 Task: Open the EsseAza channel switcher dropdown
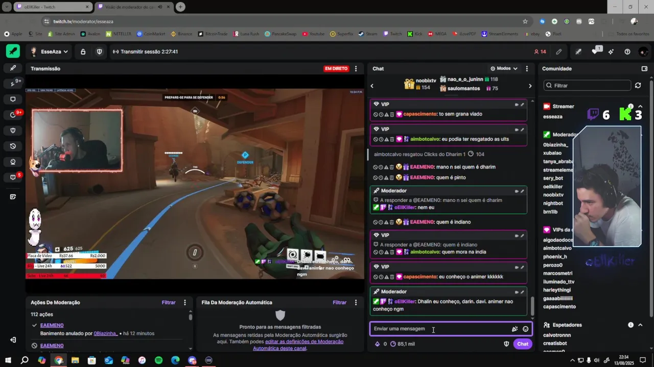(50, 51)
